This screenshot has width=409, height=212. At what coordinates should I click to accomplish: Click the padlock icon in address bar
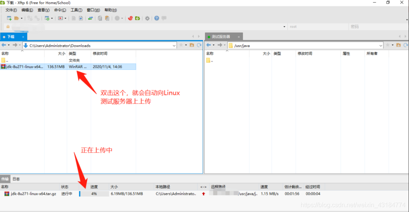8,27
